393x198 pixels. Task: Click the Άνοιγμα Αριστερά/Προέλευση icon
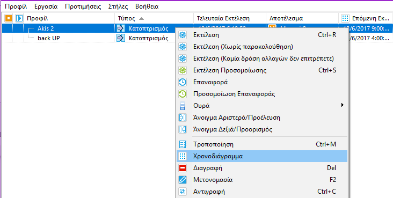click(183, 118)
